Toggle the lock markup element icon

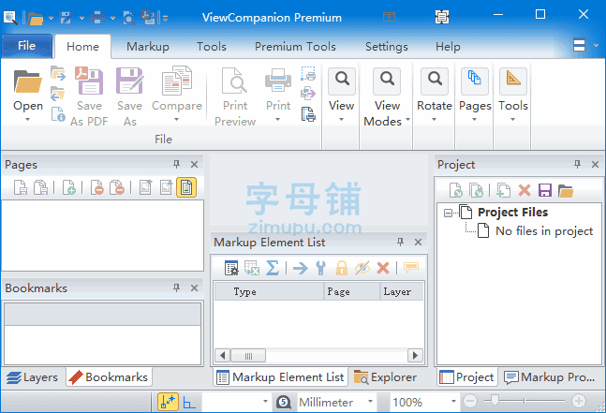click(342, 268)
